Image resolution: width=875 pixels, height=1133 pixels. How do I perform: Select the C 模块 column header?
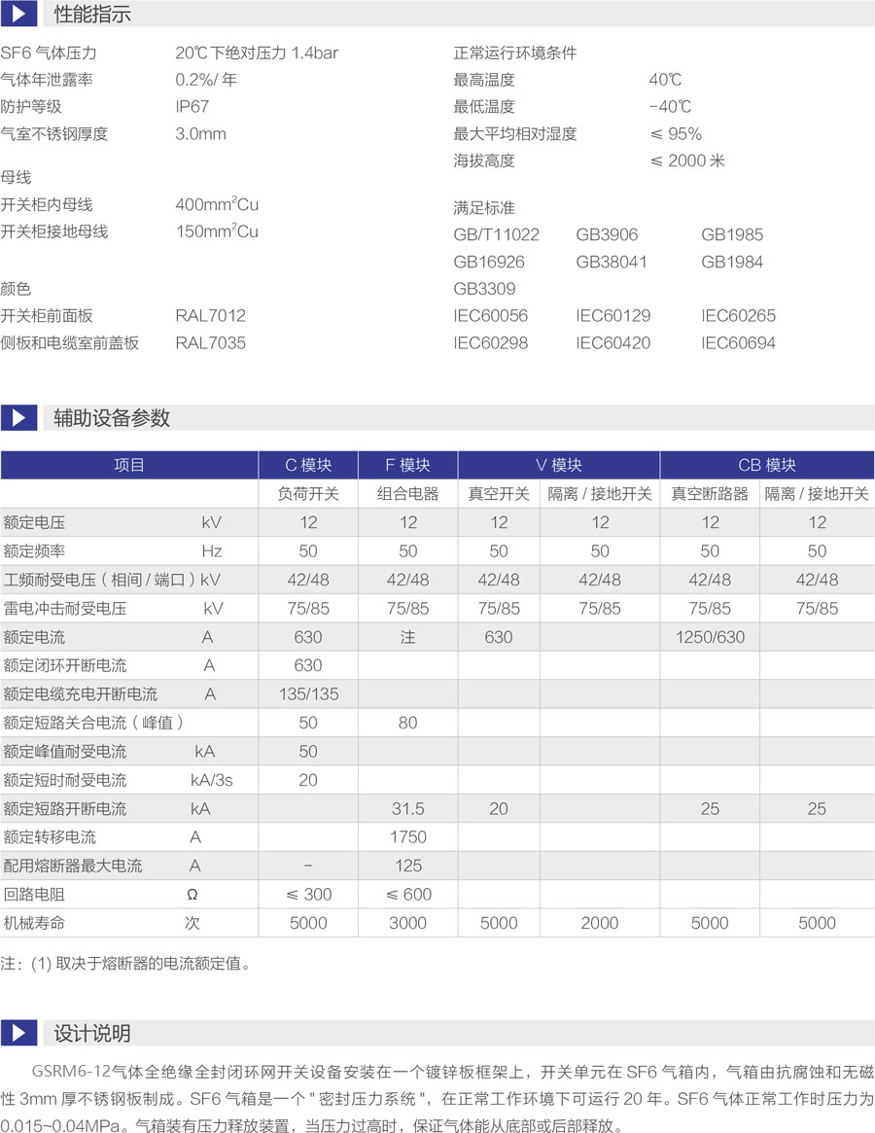(x=308, y=466)
